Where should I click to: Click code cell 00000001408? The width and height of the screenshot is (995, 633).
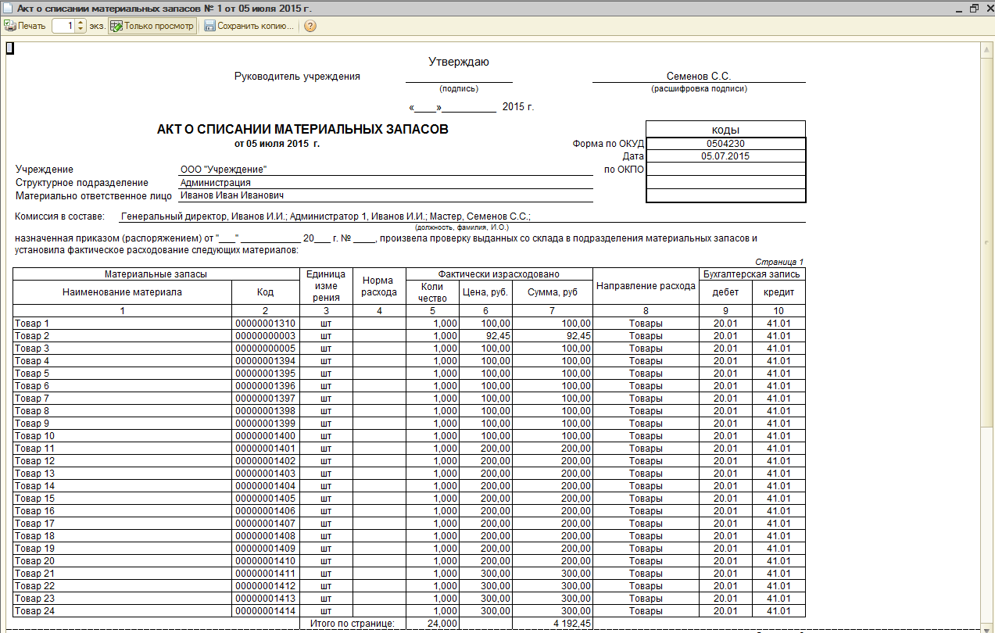pos(266,536)
